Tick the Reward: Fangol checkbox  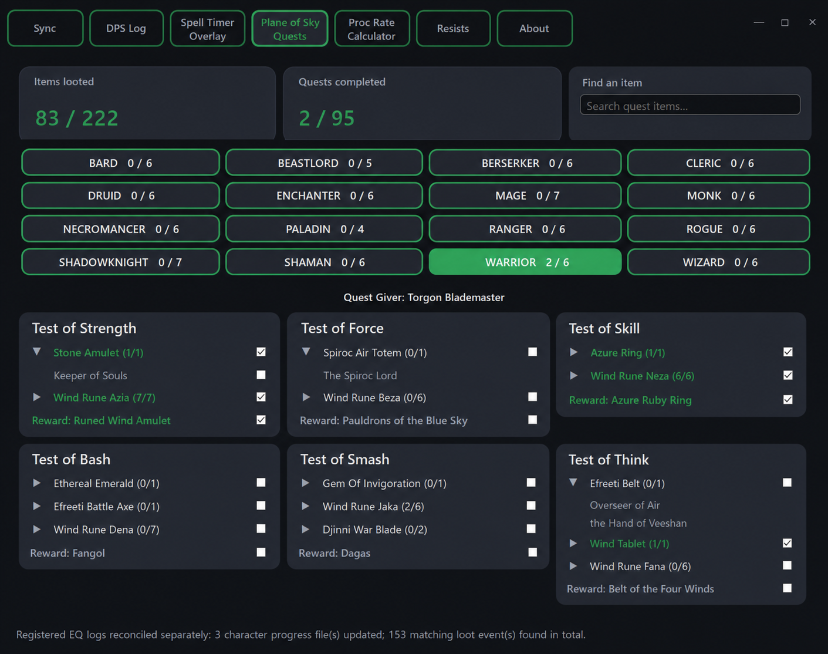(261, 552)
